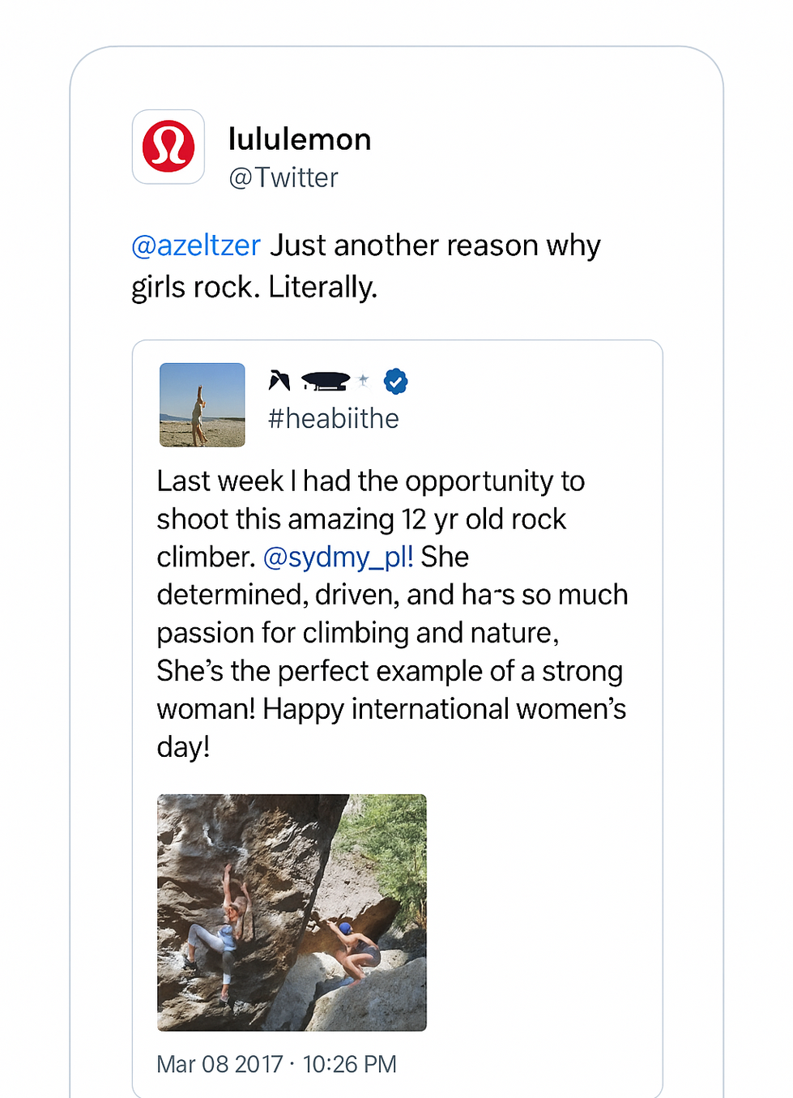
Task: Click the "Mar 08 2017" date
Action: [x=220, y=1064]
